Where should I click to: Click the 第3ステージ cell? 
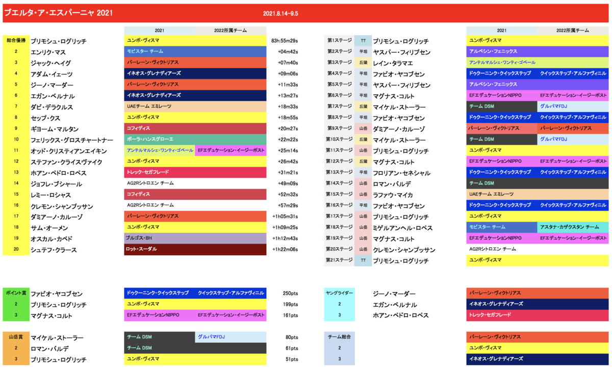(x=339, y=63)
